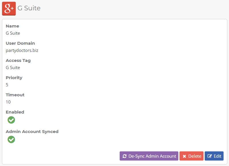
Task: Click the G Suite page heading
Action: pos(29,8)
